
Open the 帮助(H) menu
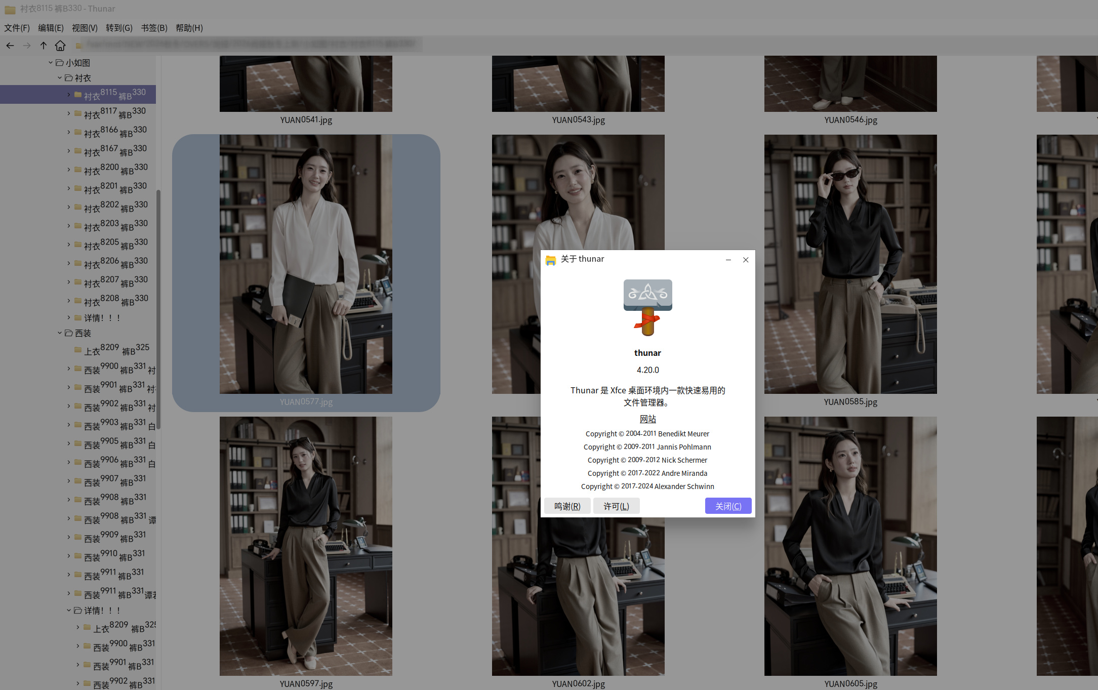pos(189,28)
